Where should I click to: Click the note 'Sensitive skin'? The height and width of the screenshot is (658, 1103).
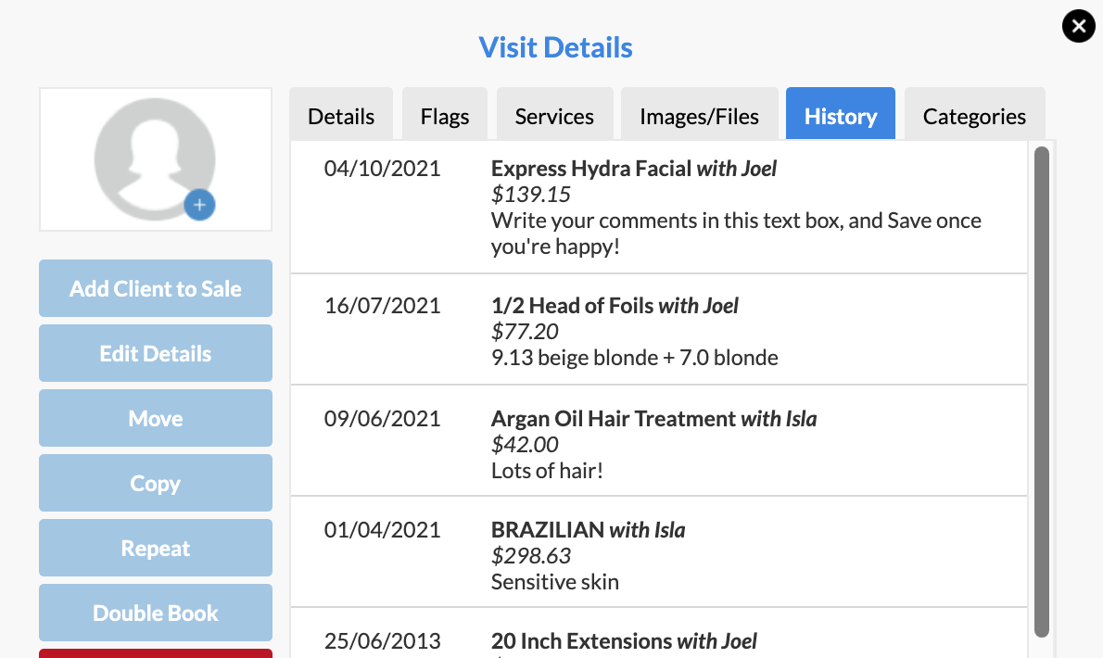[x=555, y=582]
